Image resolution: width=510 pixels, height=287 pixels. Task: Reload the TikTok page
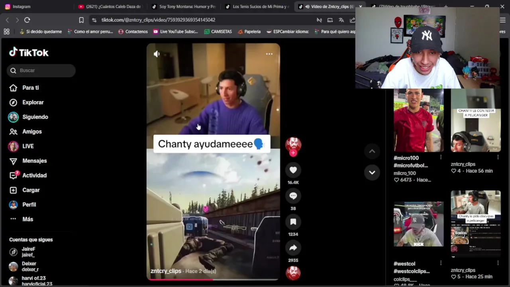[x=27, y=20]
